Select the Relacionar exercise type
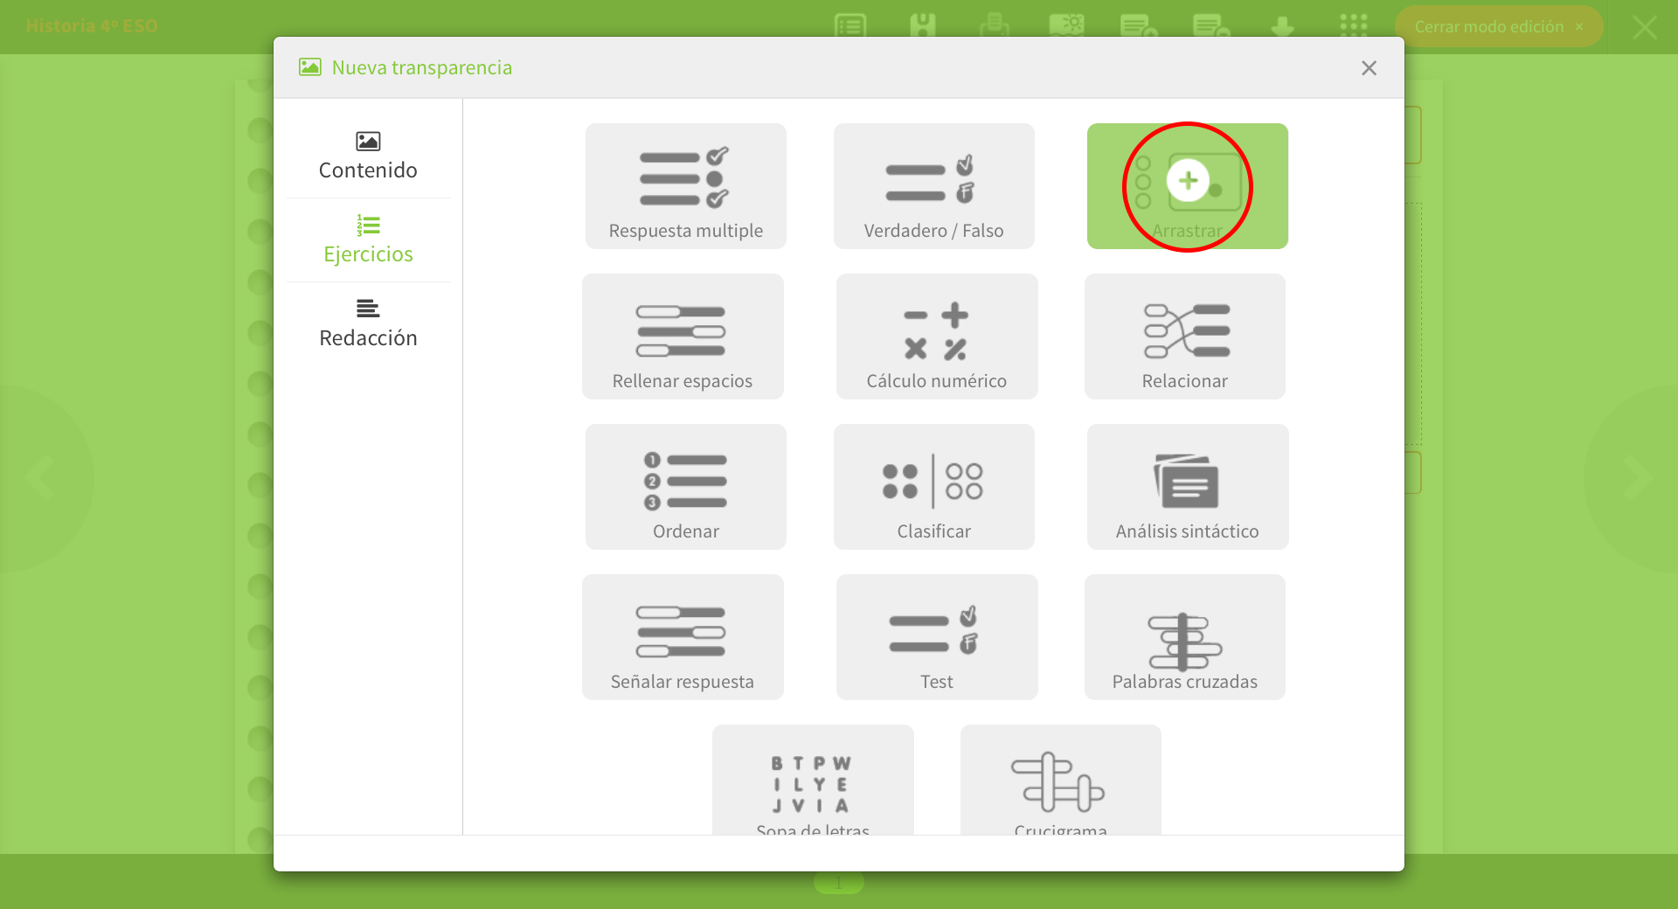1678x909 pixels. click(1184, 337)
